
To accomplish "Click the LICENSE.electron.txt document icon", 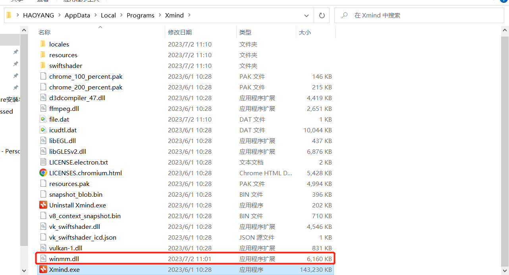I will [x=43, y=162].
